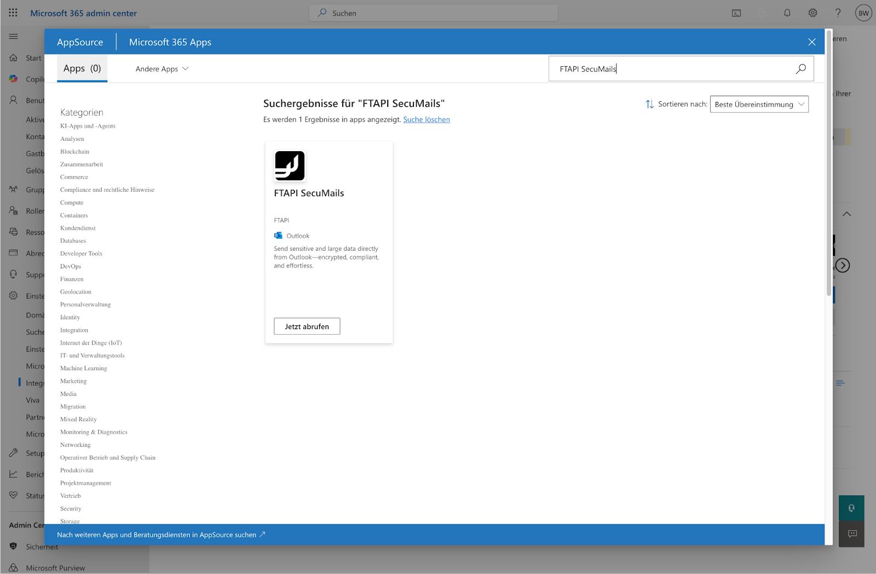
Task: Click the search magnifier in AppSource search box
Action: click(x=801, y=68)
